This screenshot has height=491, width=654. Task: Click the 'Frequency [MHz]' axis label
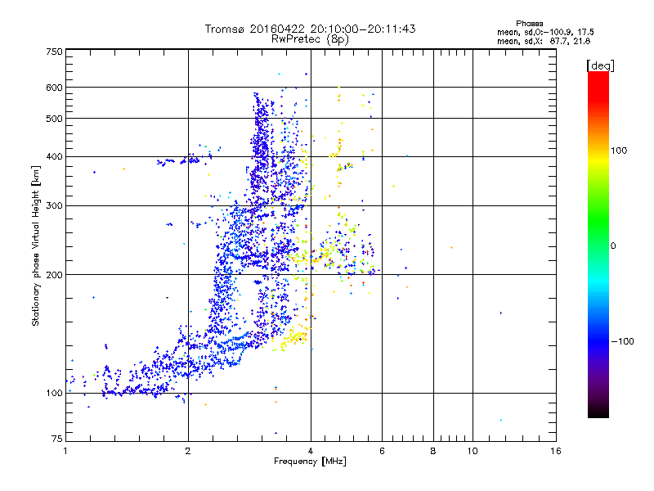[x=310, y=462]
